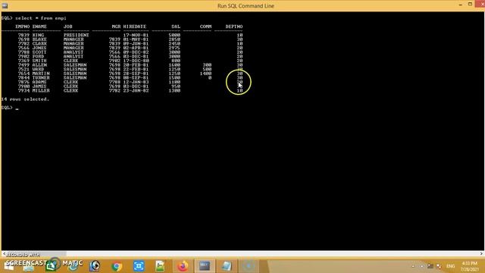Viewport: 485px width, 273px height.
Task: Click the name WARD in results
Action: point(38,69)
